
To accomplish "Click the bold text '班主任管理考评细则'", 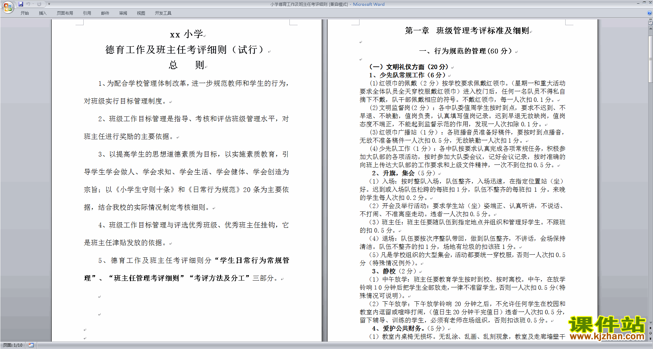I will tap(146, 278).
